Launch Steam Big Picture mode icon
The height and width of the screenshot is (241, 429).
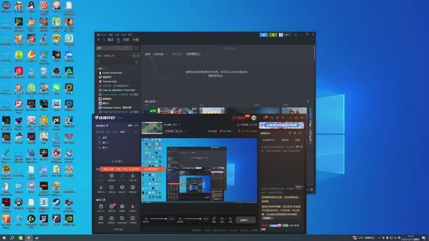pos(295,35)
